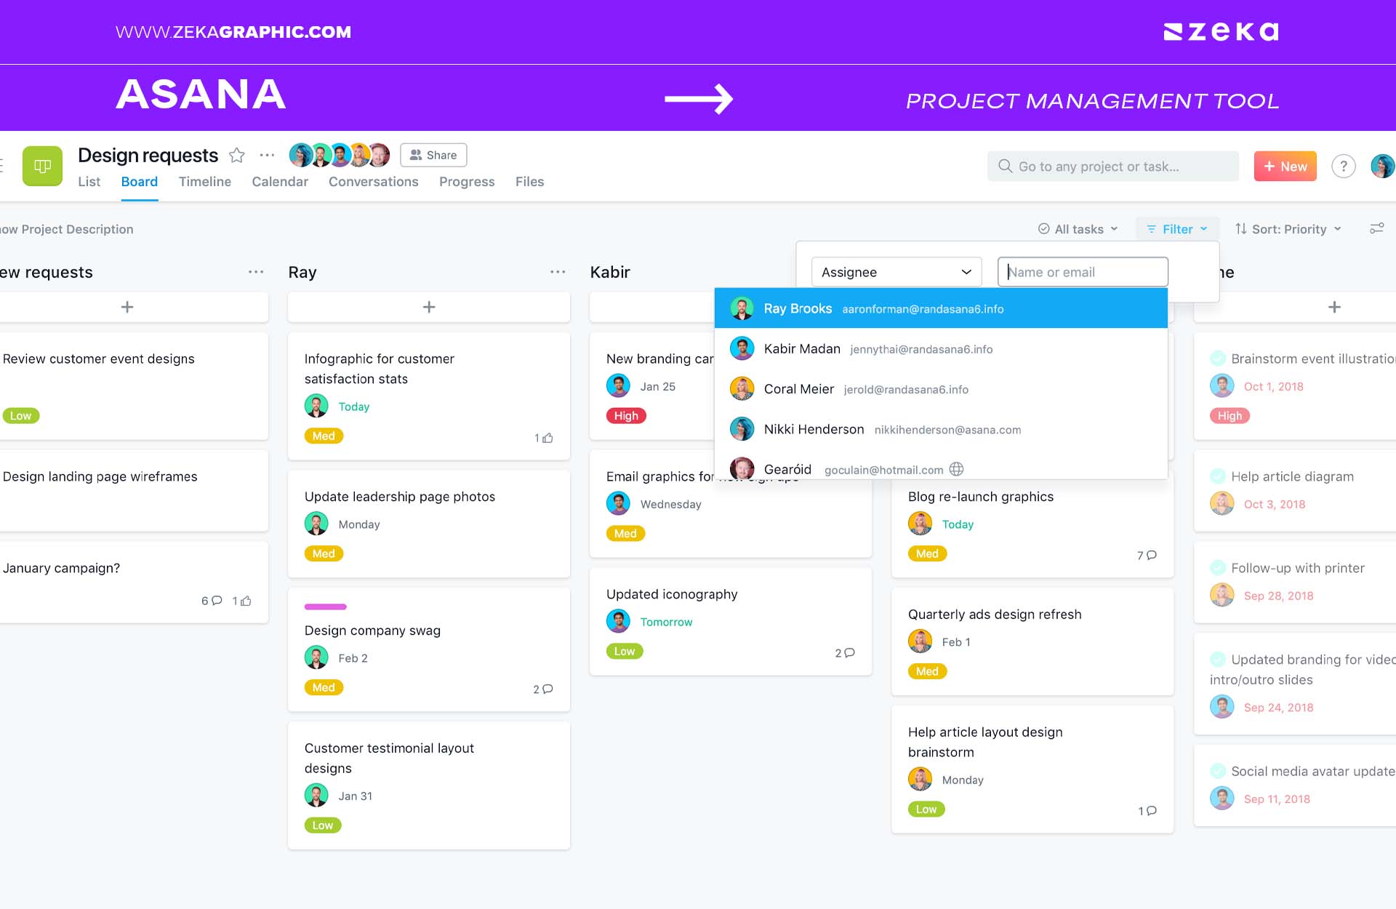Click the green Design requests project icon
1396x909 pixels.
point(41,166)
